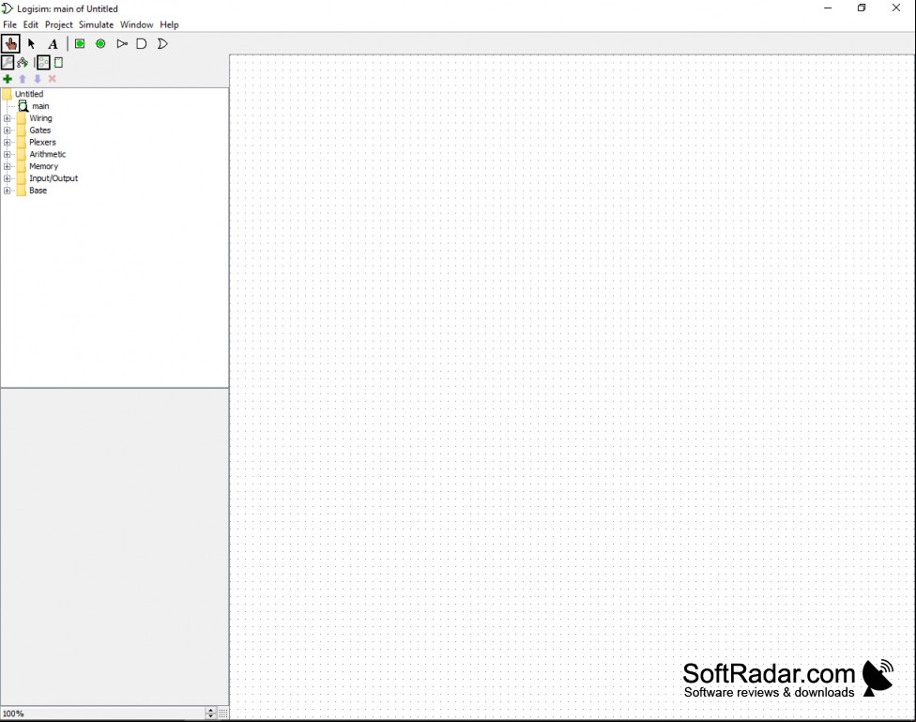Expand the Gates library
Image resolution: width=916 pixels, height=722 pixels.
7,131
